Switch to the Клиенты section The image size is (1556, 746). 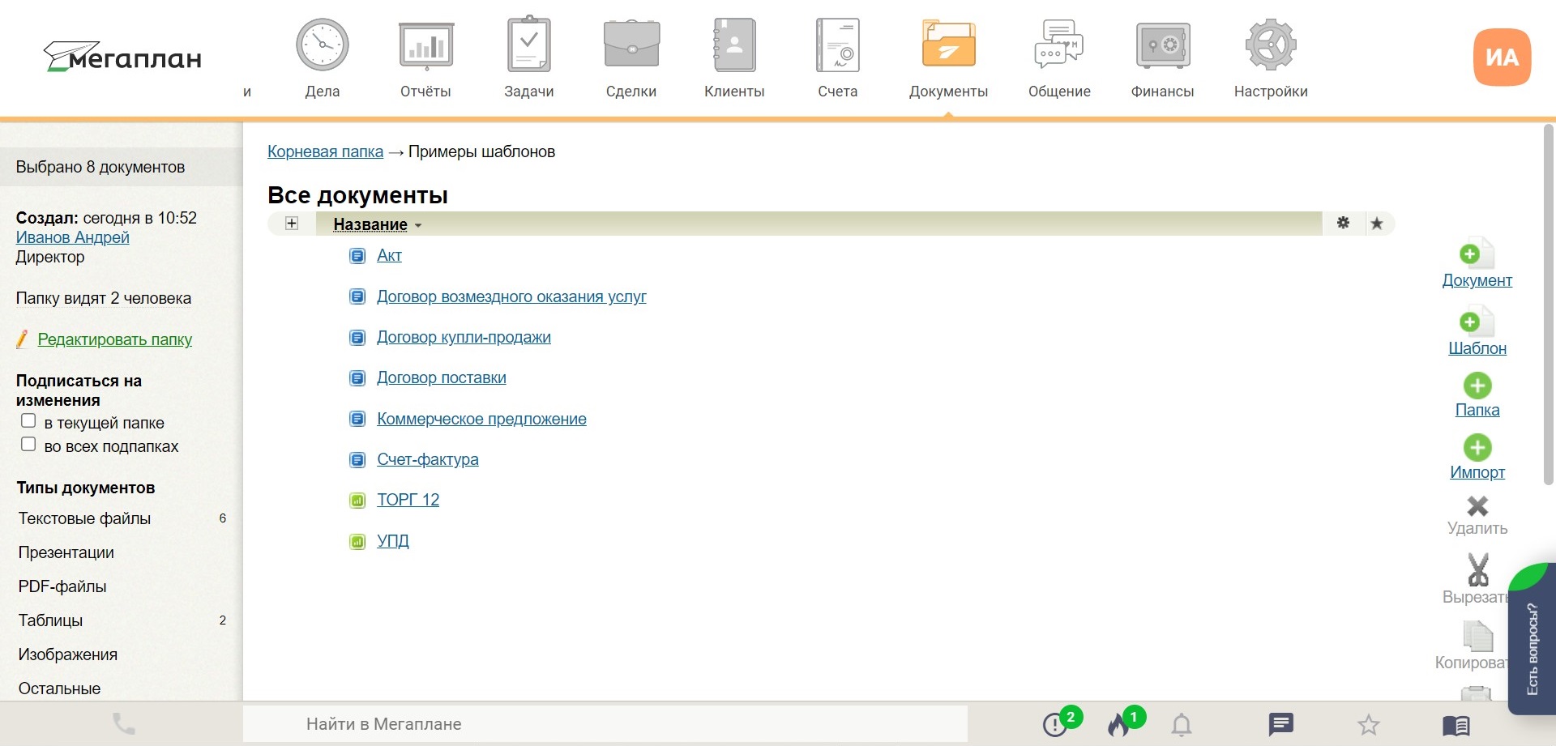(734, 58)
